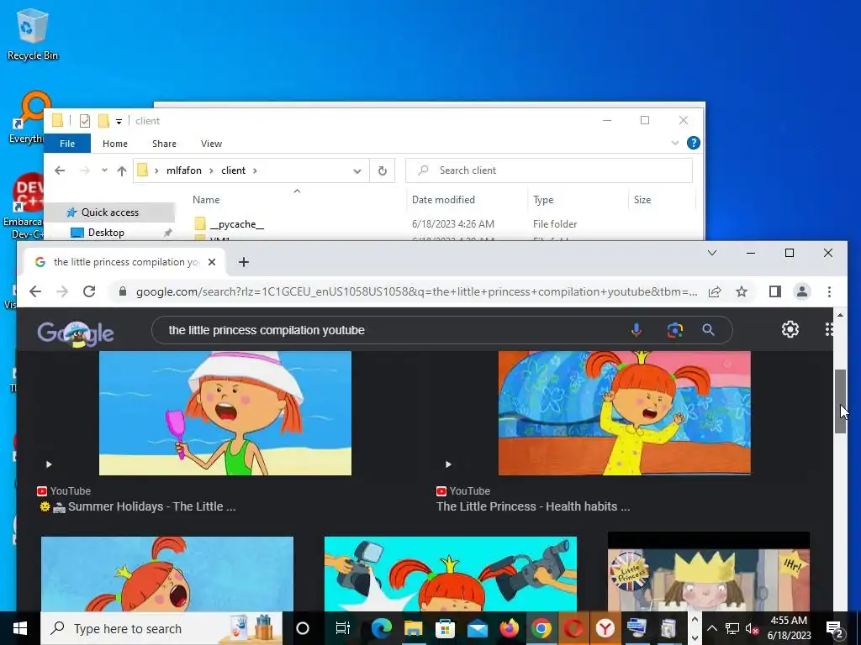
Task: Open File Explorer help question mark
Action: (694, 143)
